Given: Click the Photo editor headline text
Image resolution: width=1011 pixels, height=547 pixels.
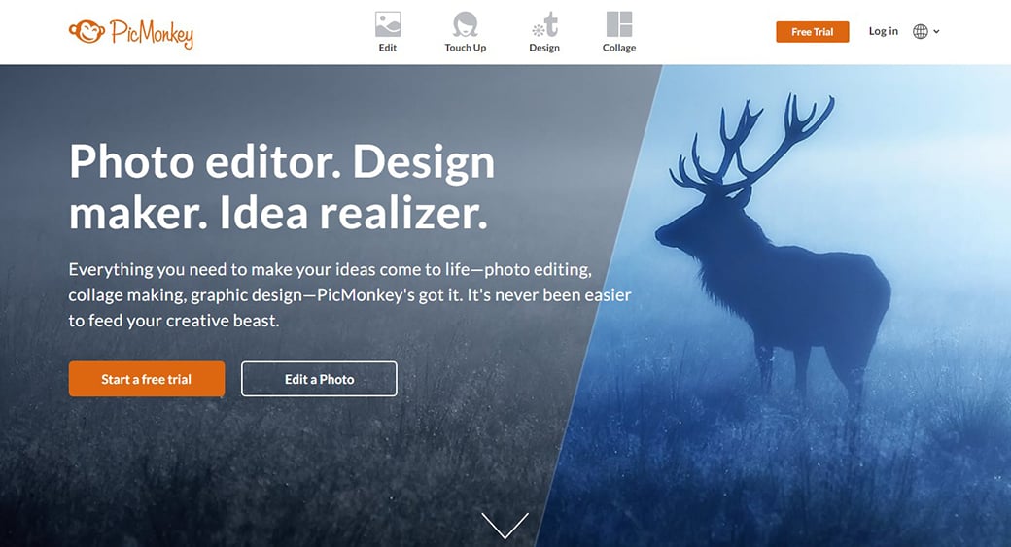Looking at the screenshot, I should pos(282,187).
